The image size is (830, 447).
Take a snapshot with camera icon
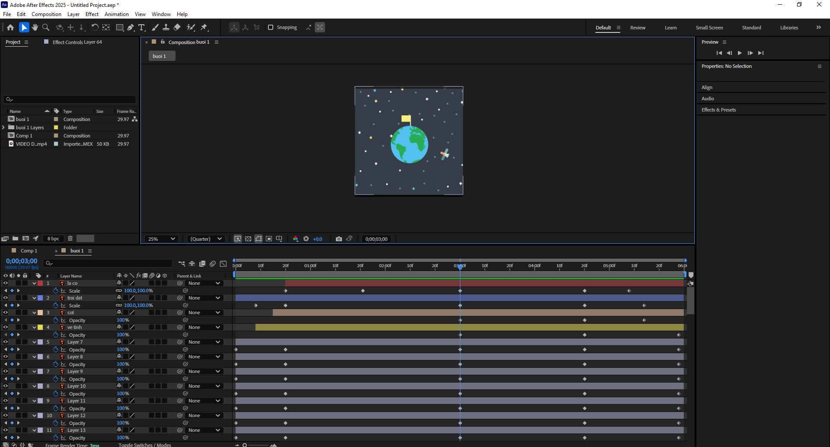point(339,239)
